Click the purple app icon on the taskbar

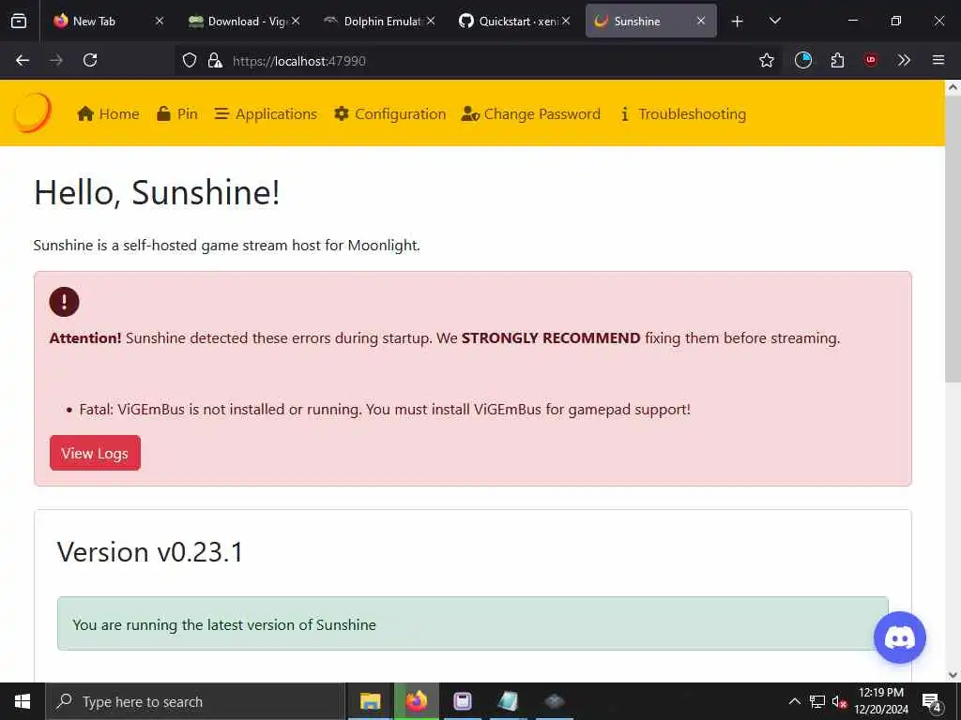[462, 701]
